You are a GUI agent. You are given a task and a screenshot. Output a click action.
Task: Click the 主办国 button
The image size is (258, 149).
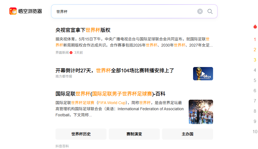tap(188, 134)
